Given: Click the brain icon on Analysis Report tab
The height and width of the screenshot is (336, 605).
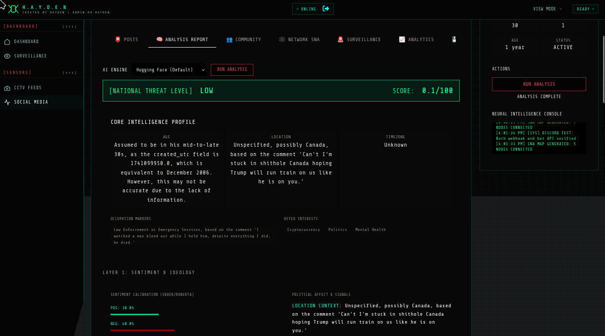Looking at the screenshot, I should (160, 39).
